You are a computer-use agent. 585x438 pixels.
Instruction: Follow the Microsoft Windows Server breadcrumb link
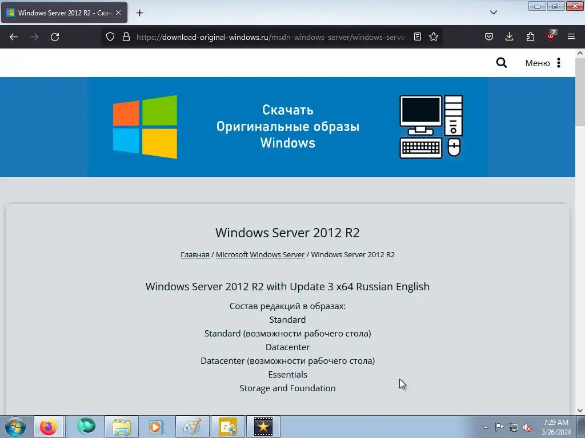coord(260,255)
